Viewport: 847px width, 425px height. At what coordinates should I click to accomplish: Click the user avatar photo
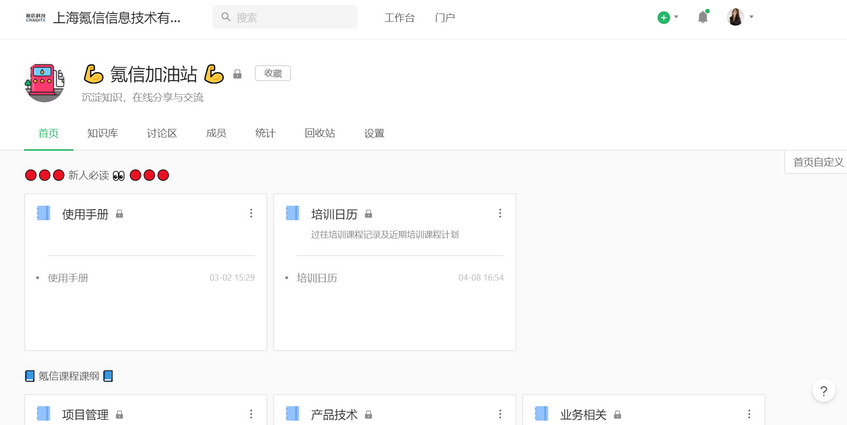pyautogui.click(x=735, y=17)
